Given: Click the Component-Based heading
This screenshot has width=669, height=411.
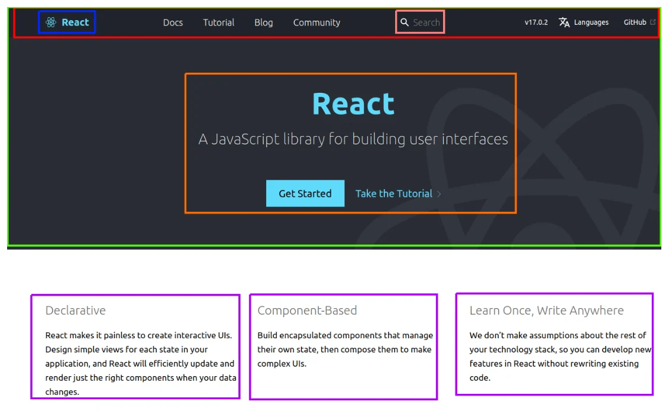Looking at the screenshot, I should pos(307,310).
